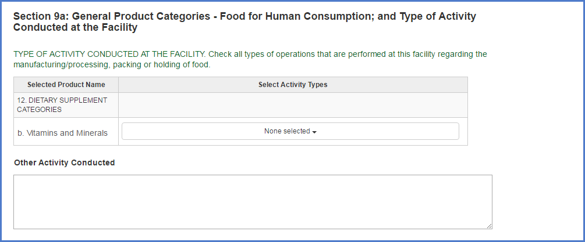
Task: Click the manufacturing/processing, packing or holding text
Action: coord(112,64)
